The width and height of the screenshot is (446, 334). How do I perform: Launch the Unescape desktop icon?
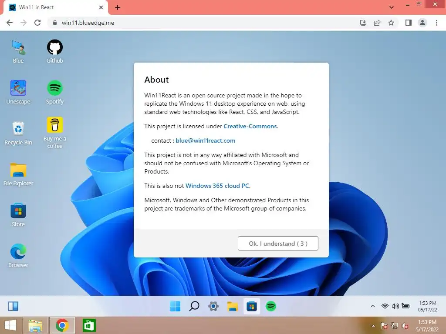click(x=18, y=92)
